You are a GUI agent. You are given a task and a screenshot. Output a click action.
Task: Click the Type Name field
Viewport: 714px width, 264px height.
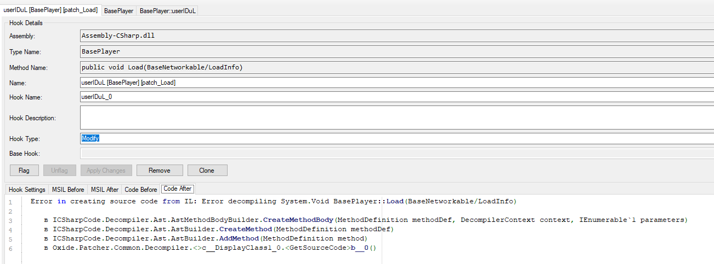396,52
